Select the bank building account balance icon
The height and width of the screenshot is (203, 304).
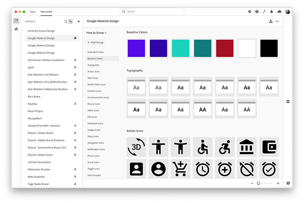pyautogui.click(x=247, y=147)
